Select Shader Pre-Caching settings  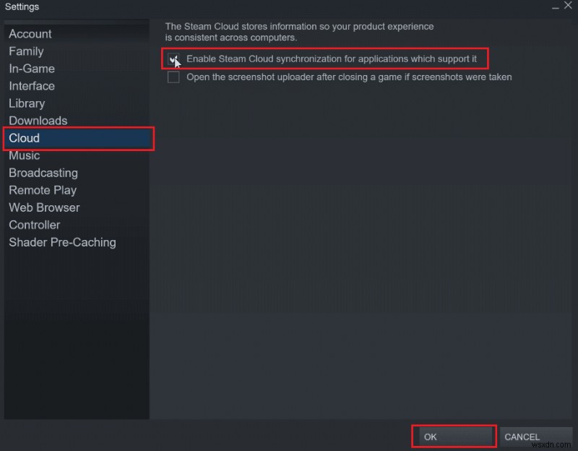pyautogui.click(x=62, y=242)
